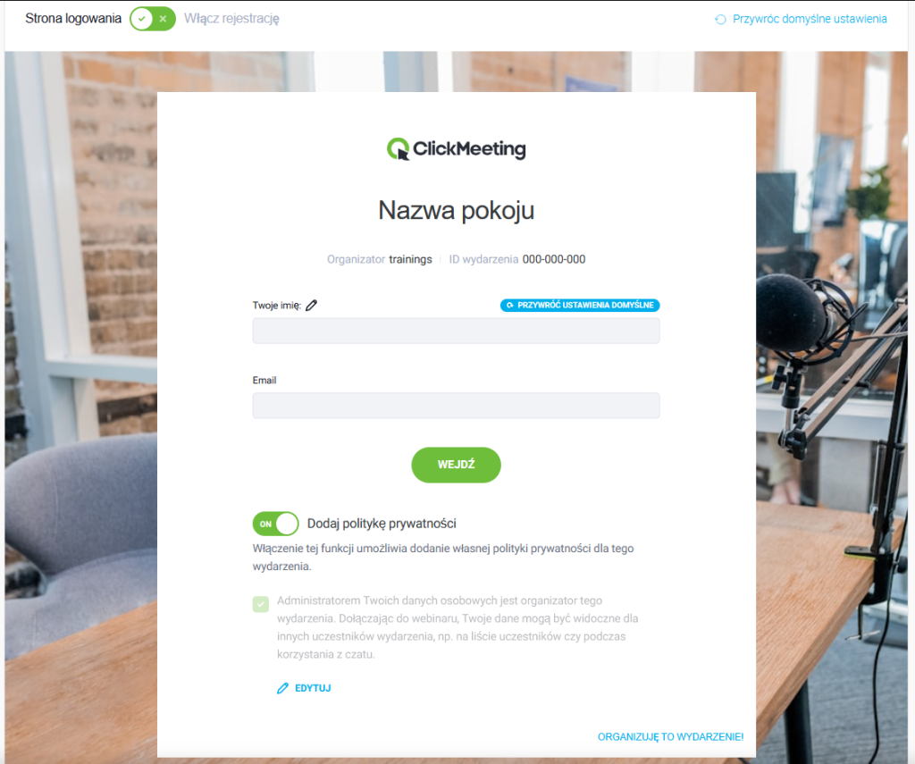Image resolution: width=915 pixels, height=764 pixels.
Task: Click the pencil icon next to Twoje imię
Action: pyautogui.click(x=312, y=306)
